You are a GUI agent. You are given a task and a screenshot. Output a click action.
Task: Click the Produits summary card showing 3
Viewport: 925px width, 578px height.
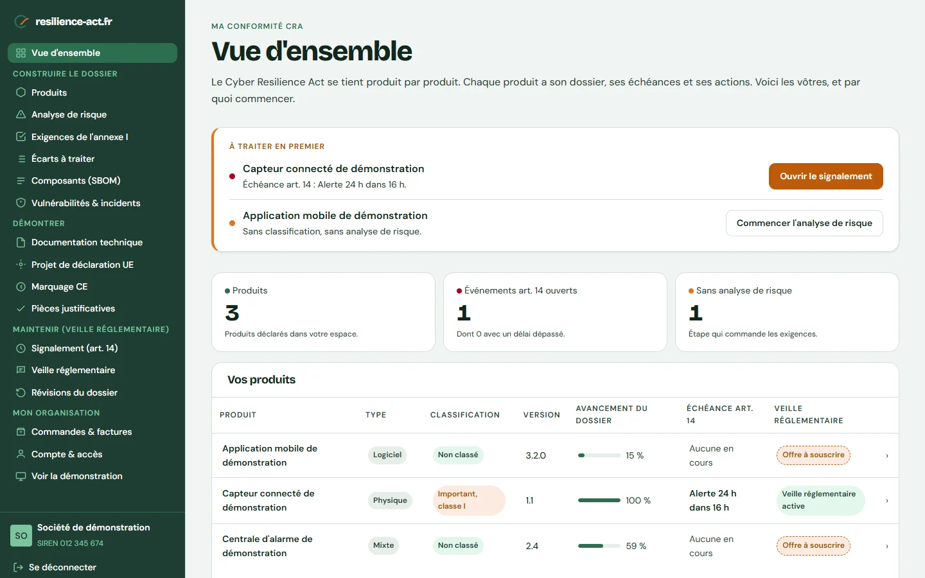323,312
